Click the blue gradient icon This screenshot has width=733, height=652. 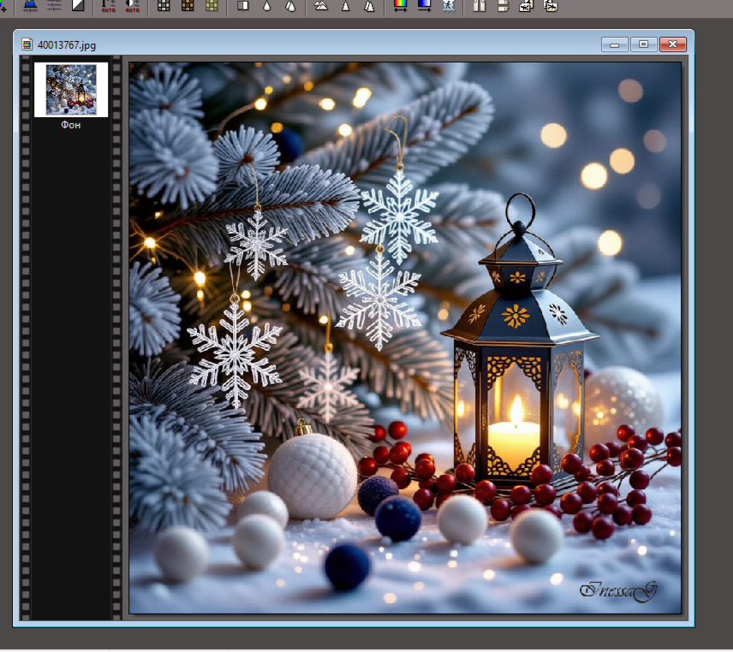click(x=424, y=5)
